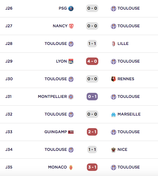Select the MONTPELLIER team name
158x176 pixels.
[x=52, y=97]
